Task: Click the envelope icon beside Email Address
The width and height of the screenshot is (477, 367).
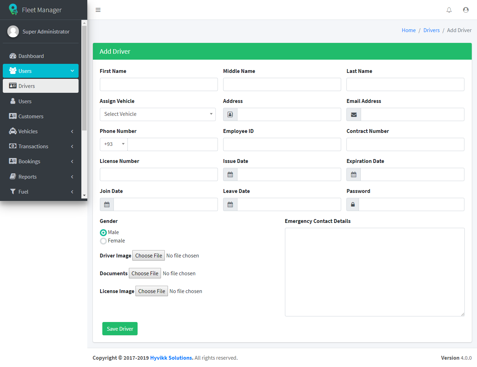Action: click(x=354, y=114)
